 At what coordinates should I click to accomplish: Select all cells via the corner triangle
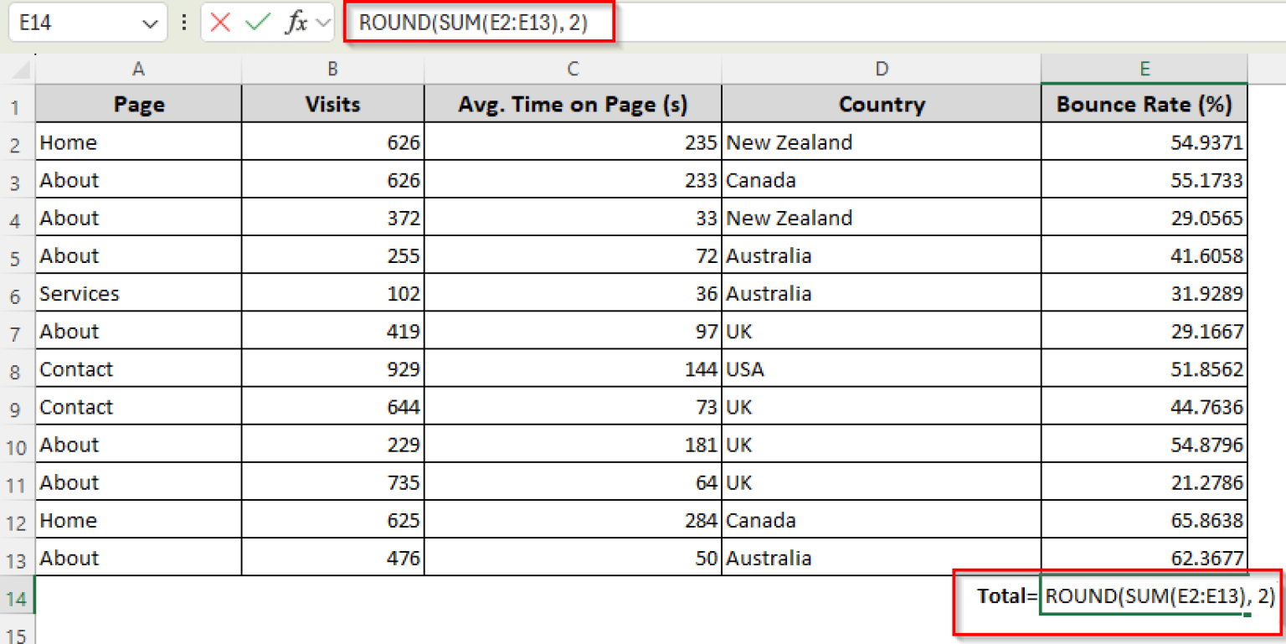(17, 69)
